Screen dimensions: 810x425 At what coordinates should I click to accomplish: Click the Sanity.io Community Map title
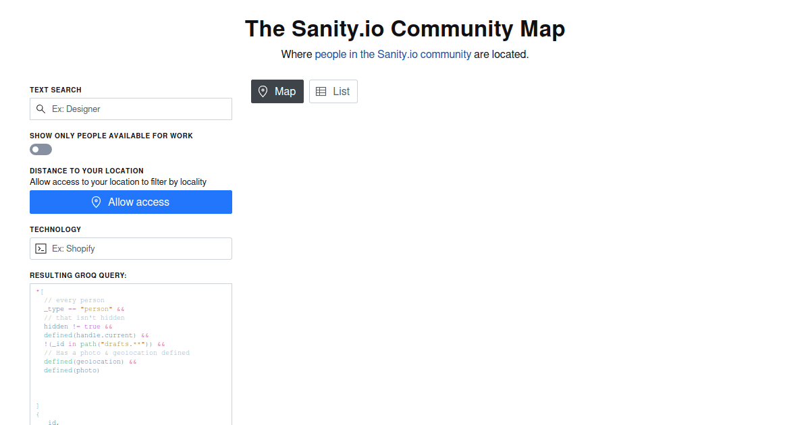(405, 28)
